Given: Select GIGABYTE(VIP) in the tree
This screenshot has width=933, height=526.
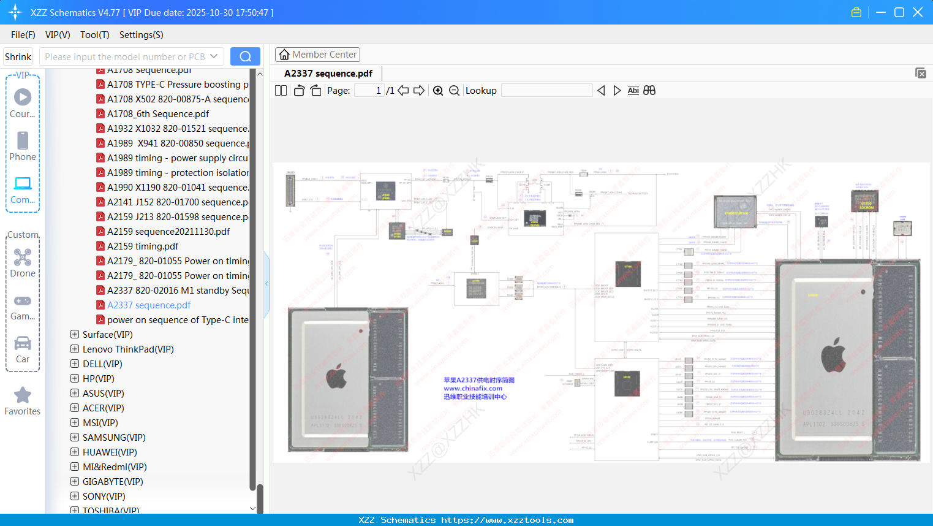Looking at the screenshot, I should coord(113,481).
